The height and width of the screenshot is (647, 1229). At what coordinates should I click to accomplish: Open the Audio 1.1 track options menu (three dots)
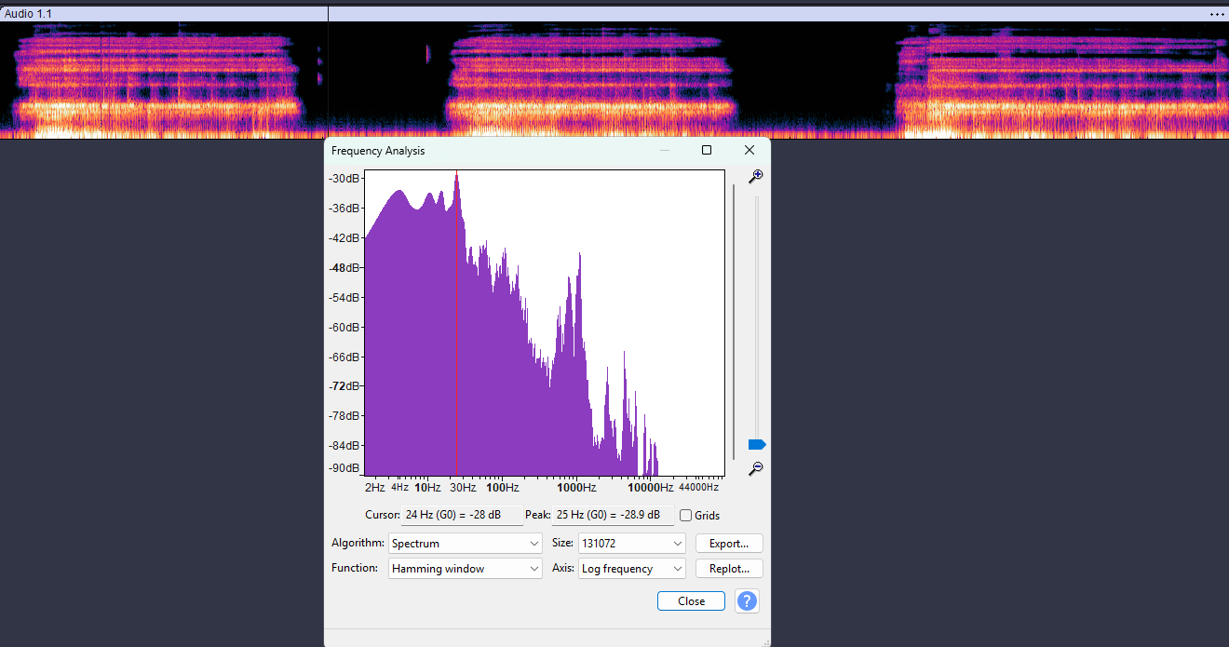(1217, 14)
